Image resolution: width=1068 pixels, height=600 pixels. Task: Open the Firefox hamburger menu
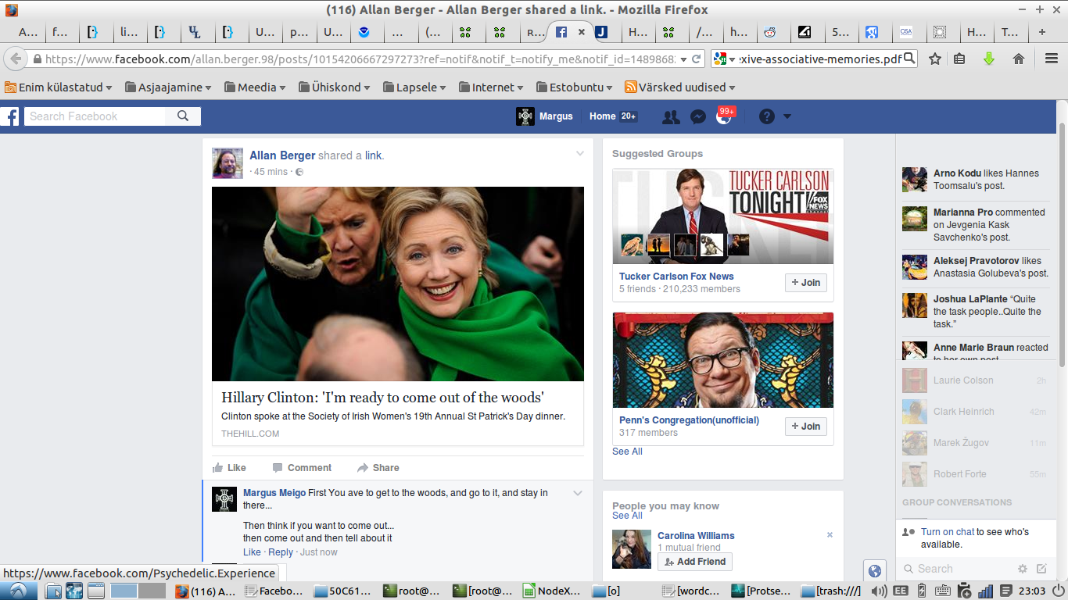coord(1052,59)
